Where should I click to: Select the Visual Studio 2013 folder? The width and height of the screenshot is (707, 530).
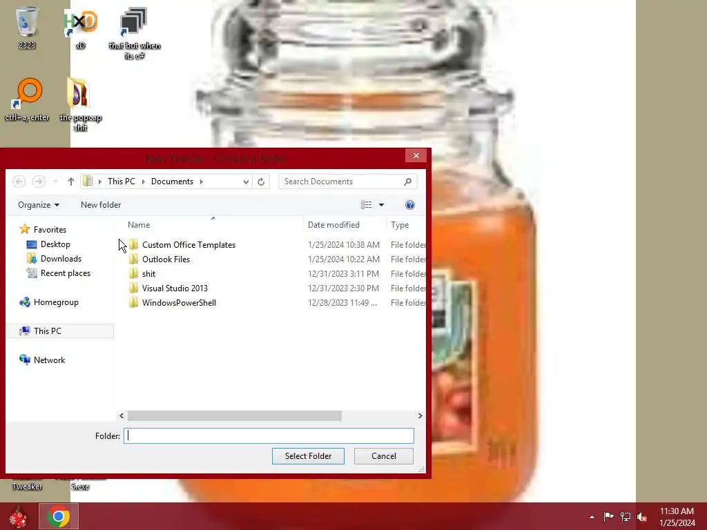click(x=175, y=288)
